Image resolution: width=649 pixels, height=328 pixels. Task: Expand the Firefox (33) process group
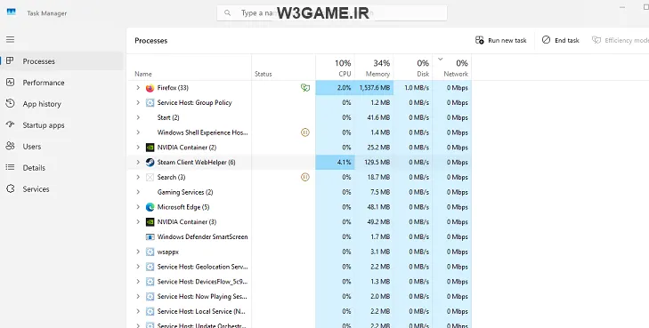pos(138,88)
